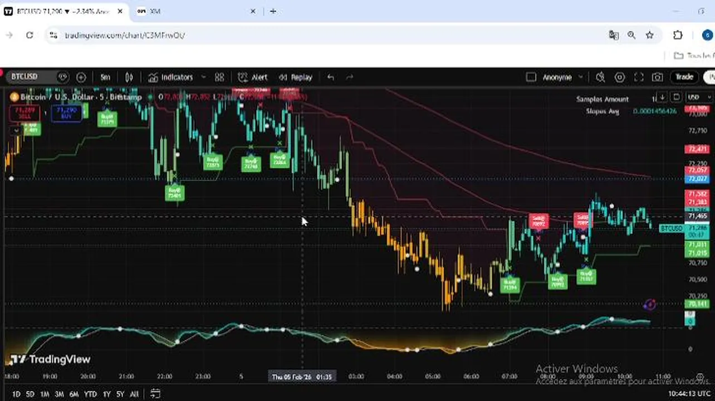Open the Anonyme layout name
This screenshot has height=401, width=715.
coord(557,77)
